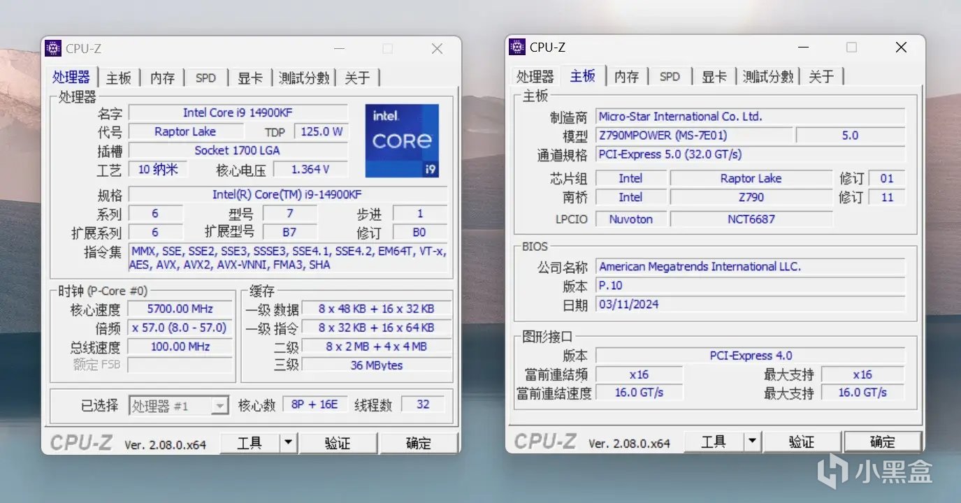
Task: Click the LPCIO vendor Nuvoton
Action: pyautogui.click(x=630, y=219)
